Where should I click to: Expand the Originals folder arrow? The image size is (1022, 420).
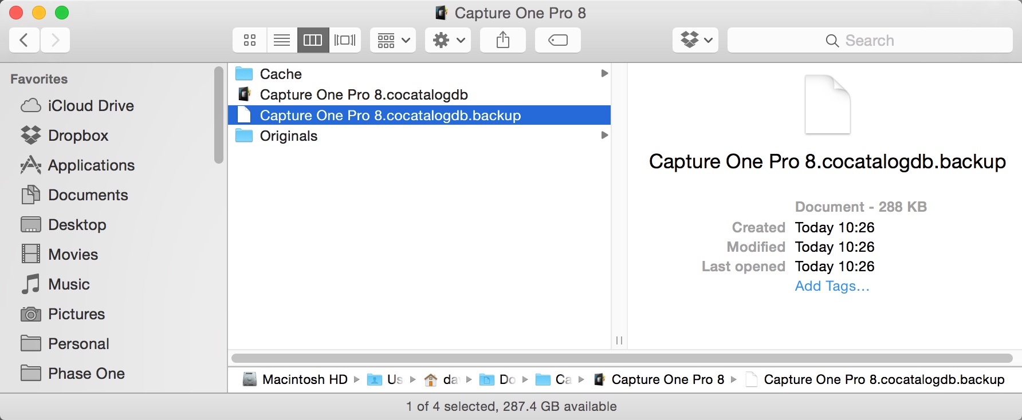(x=604, y=135)
